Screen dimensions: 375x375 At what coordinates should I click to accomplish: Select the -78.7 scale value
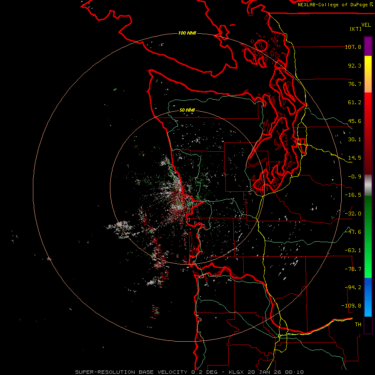coord(353,269)
